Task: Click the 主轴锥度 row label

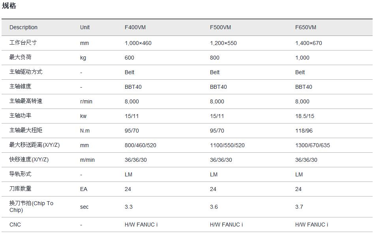Action: coord(20,86)
